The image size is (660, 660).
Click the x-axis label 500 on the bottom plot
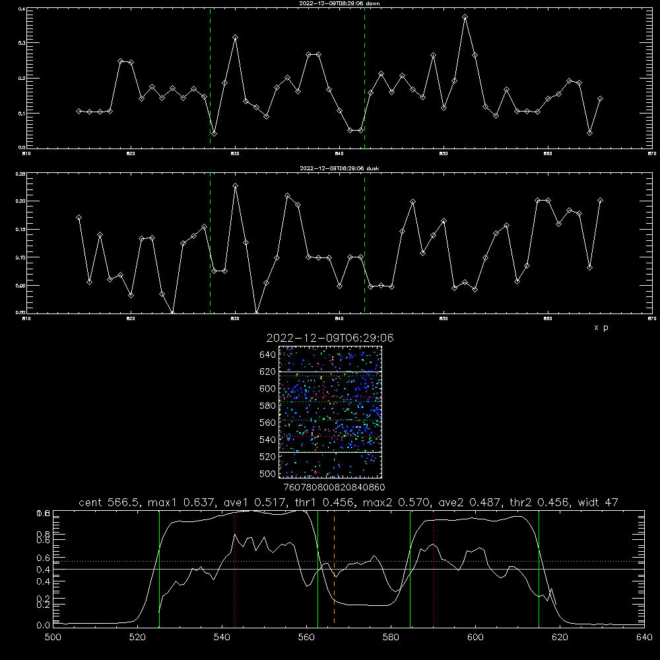point(53,638)
